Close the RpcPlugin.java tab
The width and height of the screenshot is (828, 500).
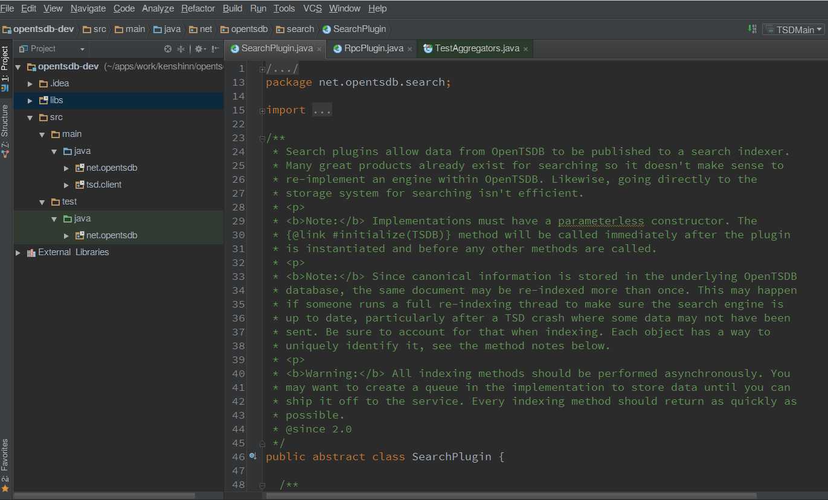(409, 49)
